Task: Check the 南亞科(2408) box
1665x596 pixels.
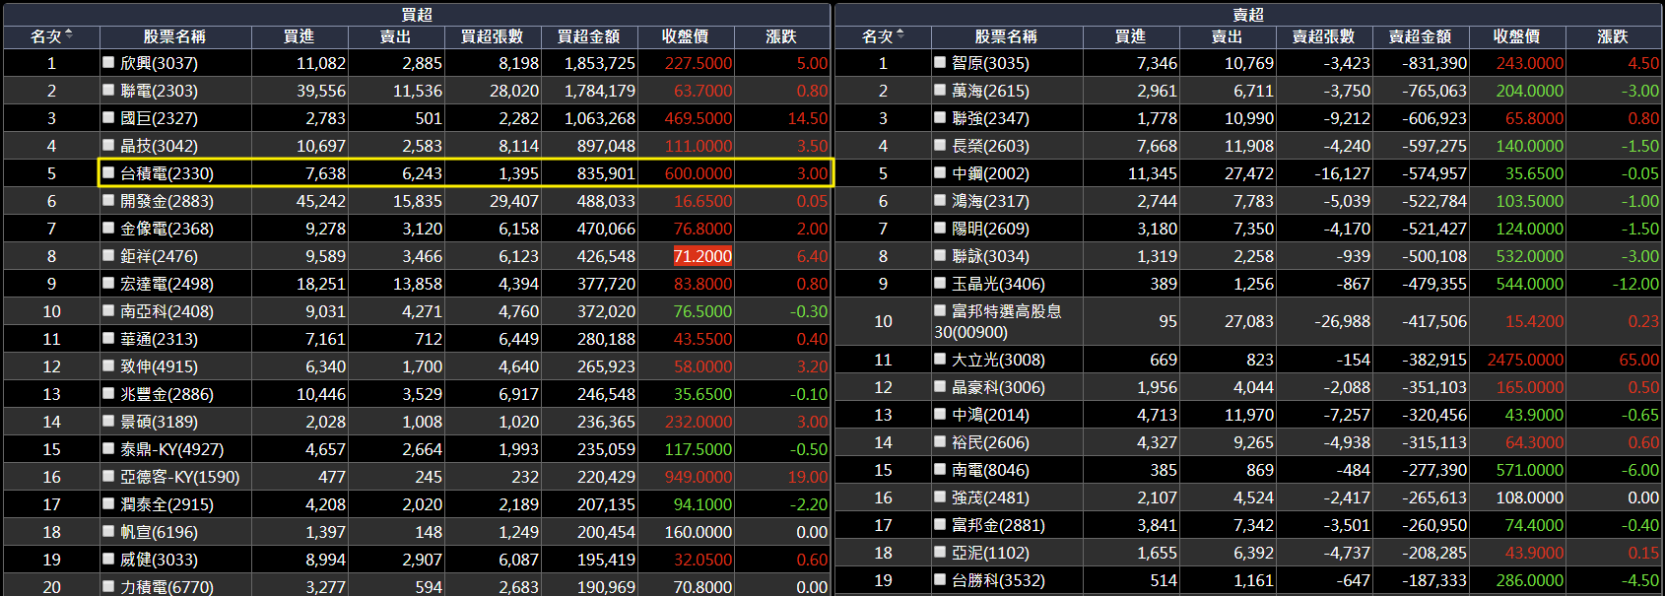Action: pyautogui.click(x=108, y=310)
